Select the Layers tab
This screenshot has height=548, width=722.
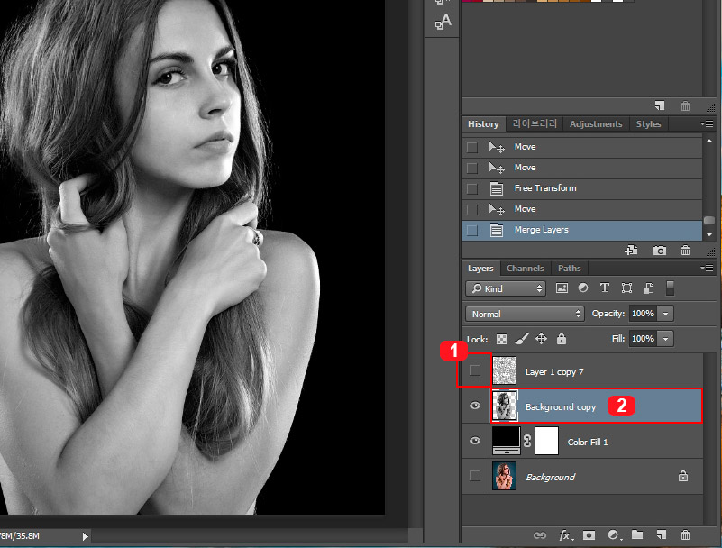pos(480,268)
